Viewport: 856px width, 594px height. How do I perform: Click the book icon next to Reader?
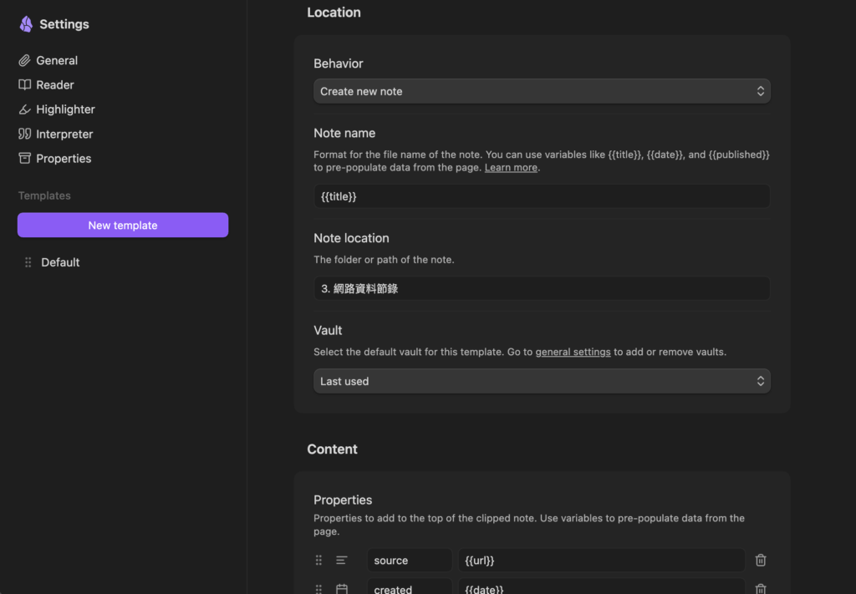[x=25, y=84]
